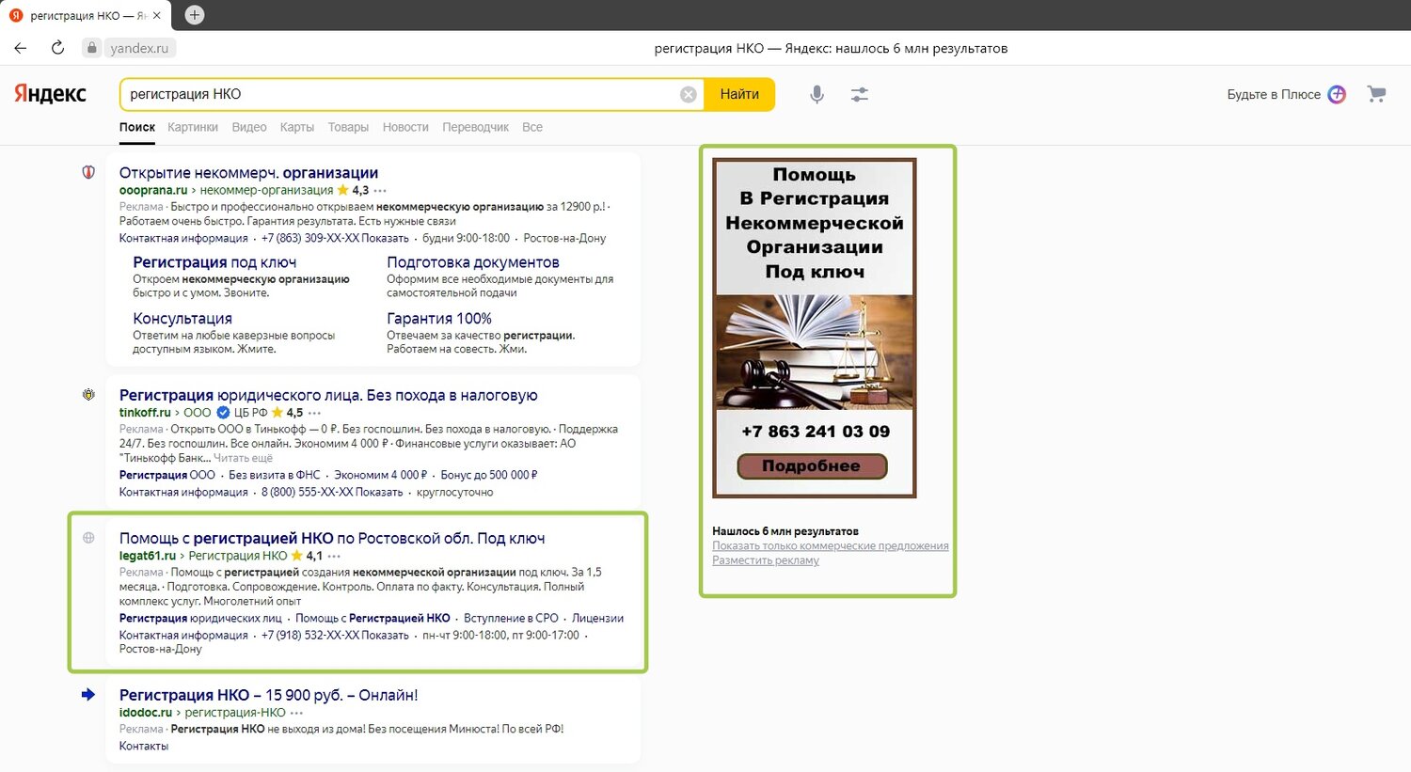Open the Лицензии sitelink
1411x772 pixels.
(598, 618)
